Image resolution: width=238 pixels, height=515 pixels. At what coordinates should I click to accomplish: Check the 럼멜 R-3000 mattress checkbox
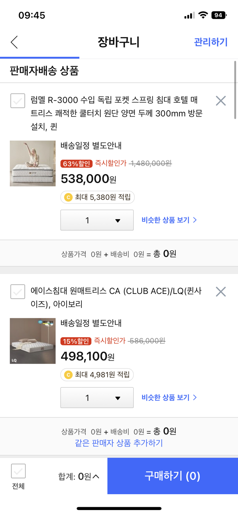click(x=18, y=100)
